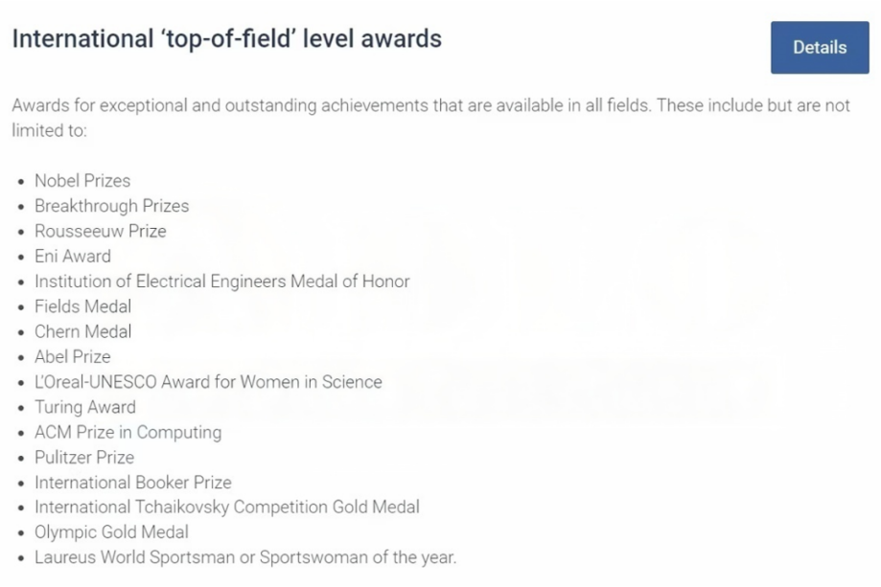Click International Booker Prize entry
The width and height of the screenshot is (881, 587).
pos(133,483)
